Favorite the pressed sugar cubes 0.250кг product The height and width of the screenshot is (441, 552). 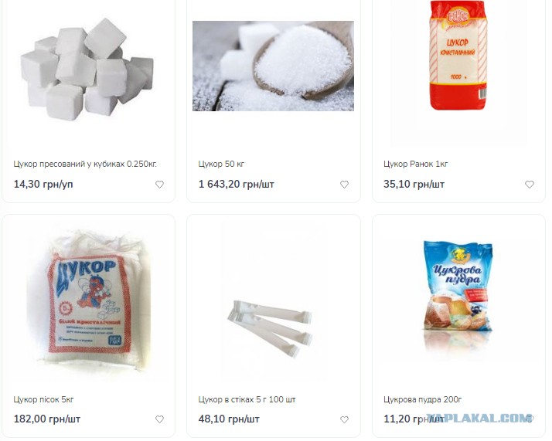click(x=159, y=185)
